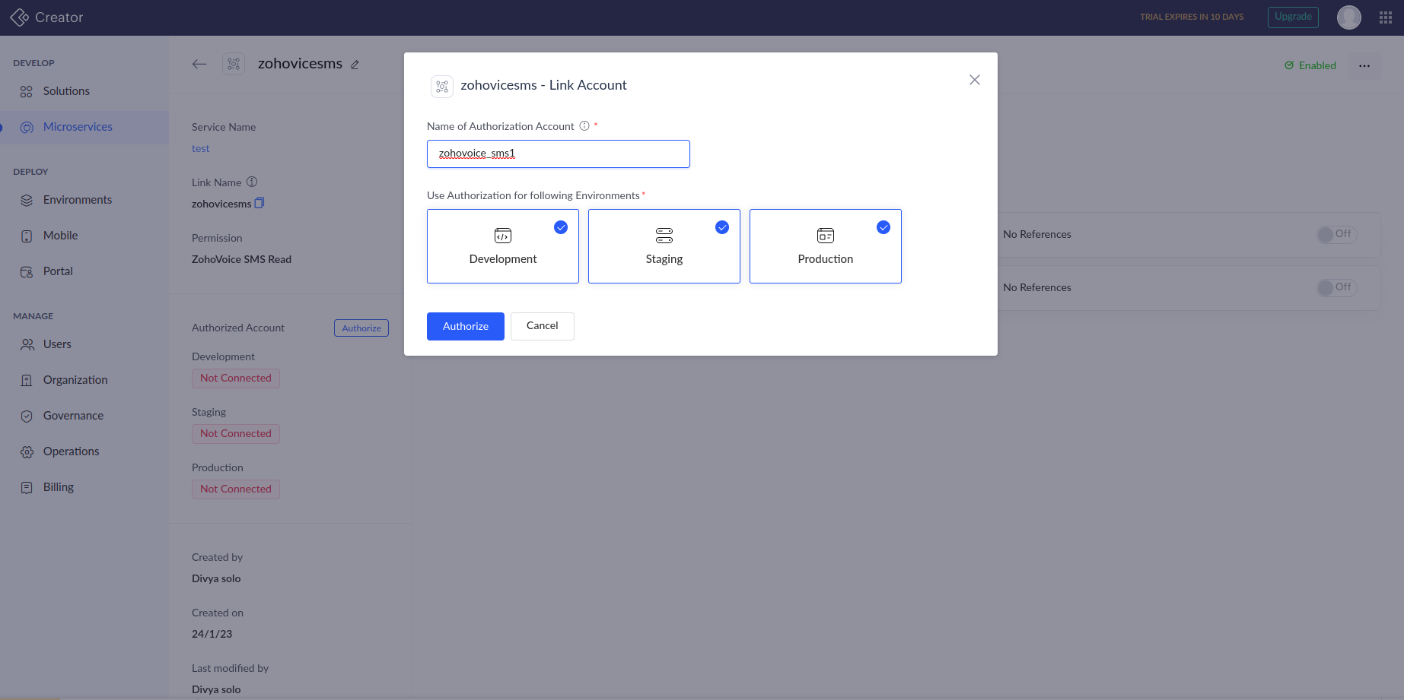Viewport: 1404px width, 700px height.
Task: Uncheck the Production environment checkmark
Action: tap(883, 227)
